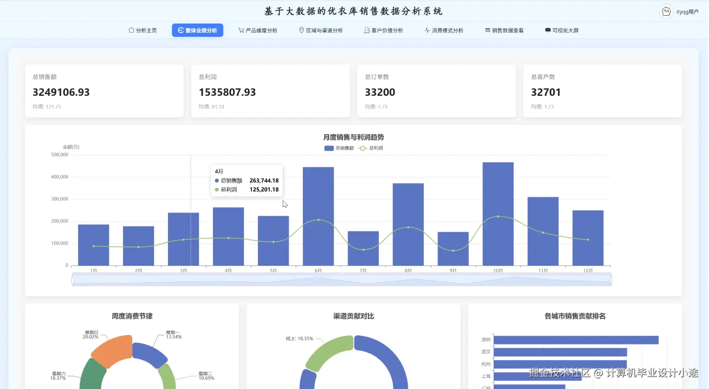This screenshot has width=709, height=389.
Task: Click the 深圳 bar in city ranking
Action: [x=576, y=340]
